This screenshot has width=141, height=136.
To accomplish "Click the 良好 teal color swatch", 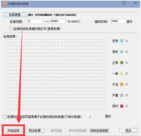I will tap(122, 52).
